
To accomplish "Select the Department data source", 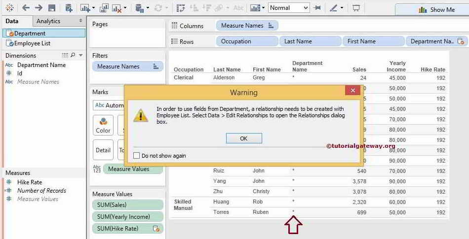I will (44, 34).
